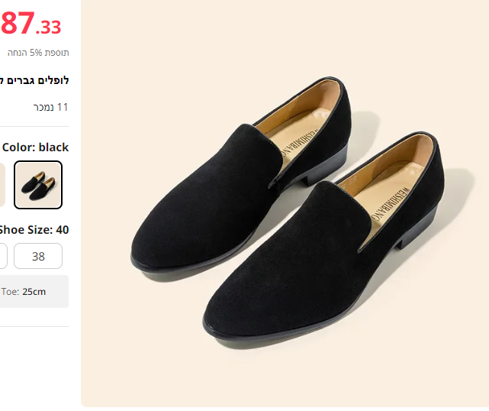Choose the partially visible color option beside black

coord(2,184)
